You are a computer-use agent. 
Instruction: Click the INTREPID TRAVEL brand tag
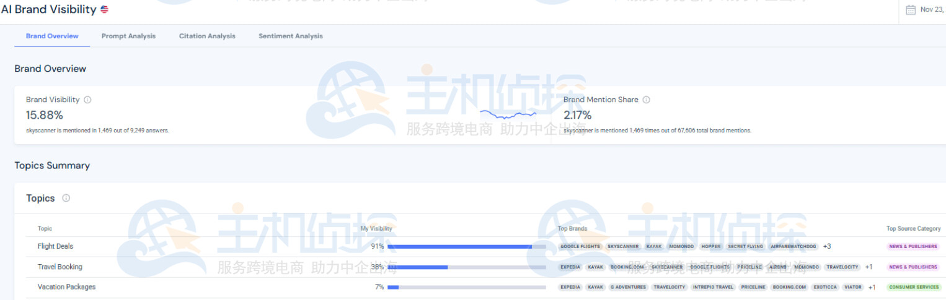[x=713, y=287]
